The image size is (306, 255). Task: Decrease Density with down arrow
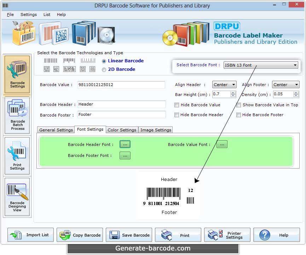click(x=296, y=96)
